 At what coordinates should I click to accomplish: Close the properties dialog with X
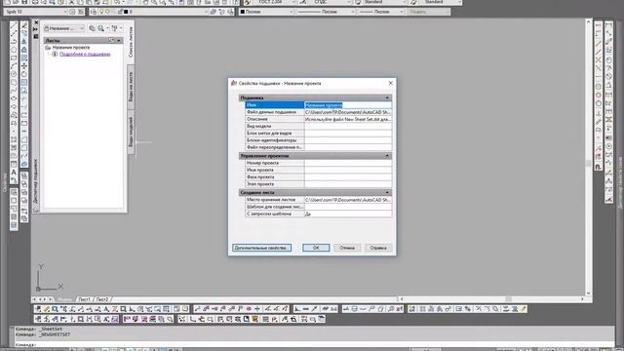[390, 83]
